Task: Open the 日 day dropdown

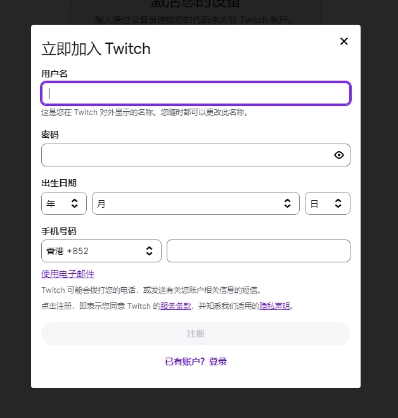Action: click(328, 203)
